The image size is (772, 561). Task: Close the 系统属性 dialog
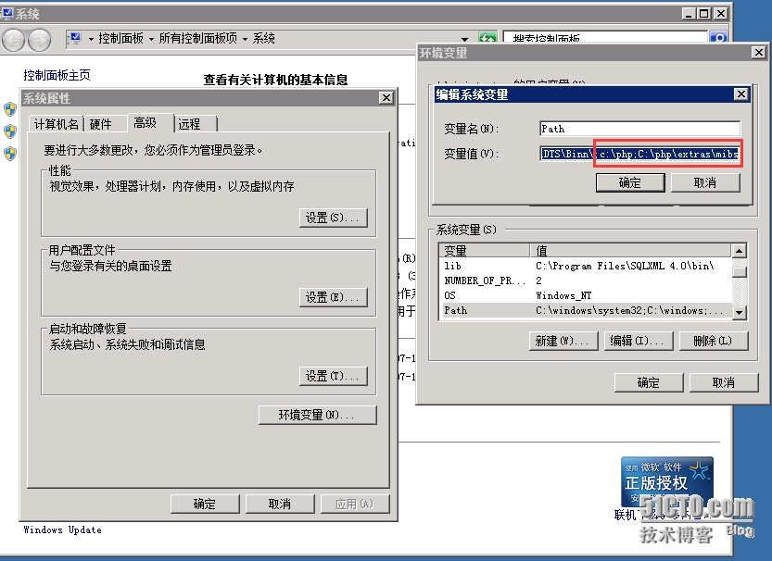(x=386, y=98)
